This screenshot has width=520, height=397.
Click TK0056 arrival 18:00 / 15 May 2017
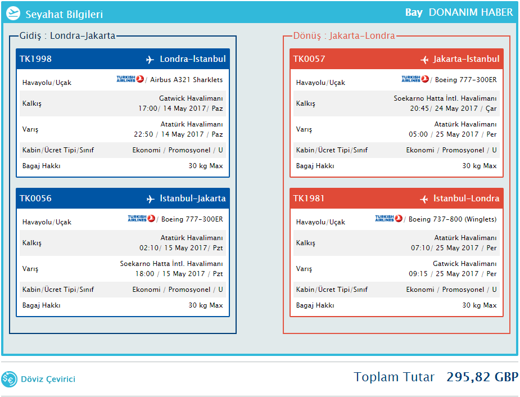point(170,274)
